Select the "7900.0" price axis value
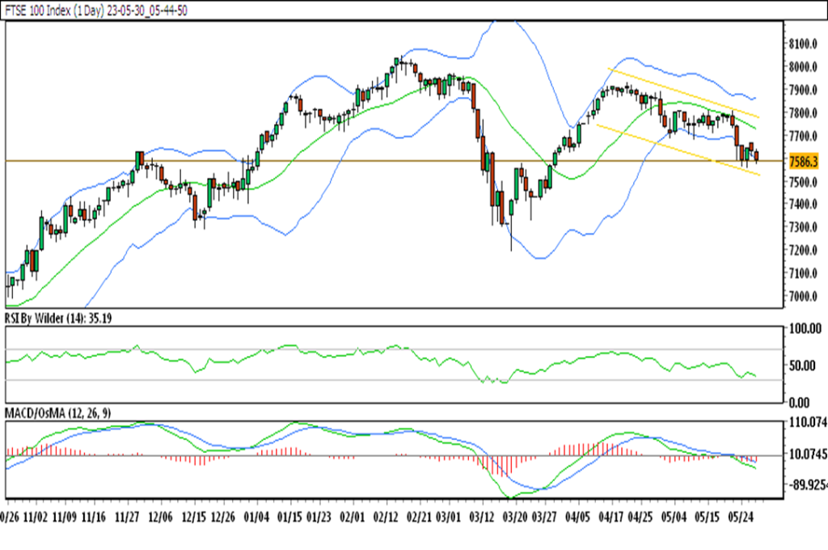828x550 pixels. [803, 90]
